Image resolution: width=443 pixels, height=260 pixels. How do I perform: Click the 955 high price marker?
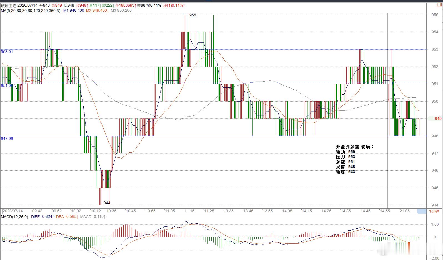tap(192, 15)
